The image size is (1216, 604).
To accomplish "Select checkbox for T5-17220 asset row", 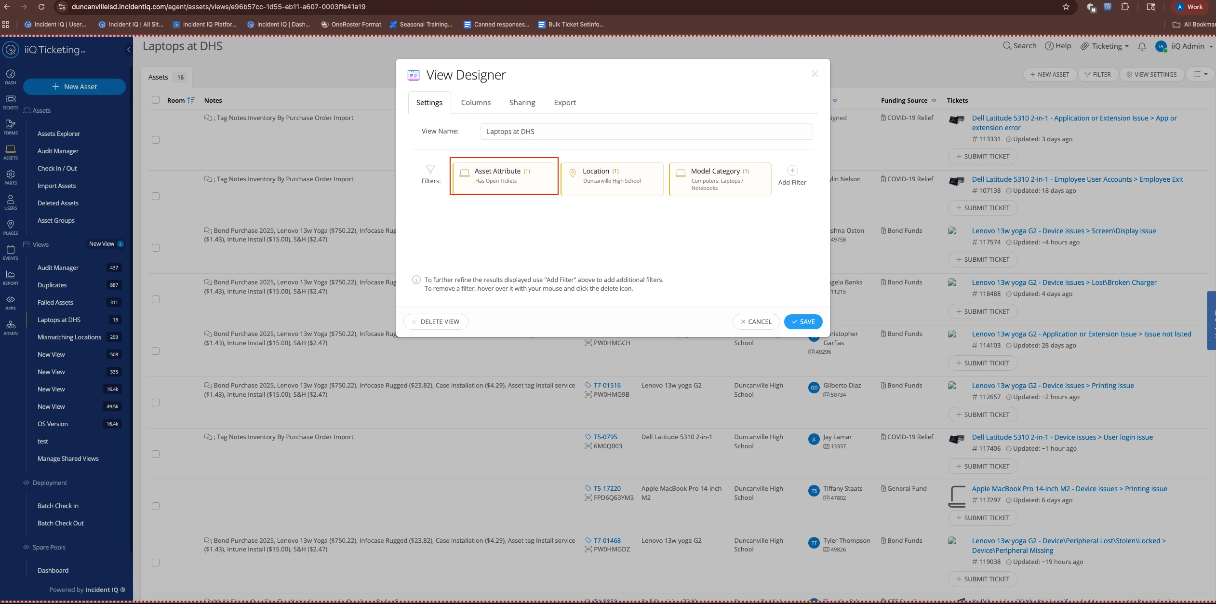I will pyautogui.click(x=155, y=506).
